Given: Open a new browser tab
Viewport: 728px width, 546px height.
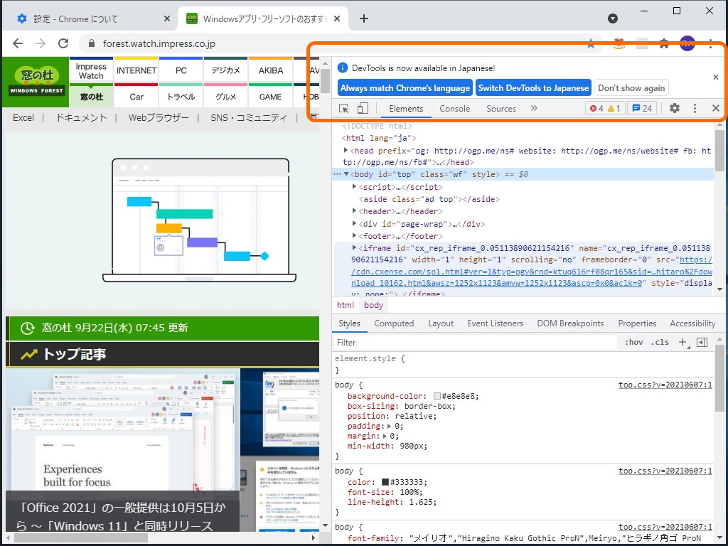Looking at the screenshot, I should [364, 18].
